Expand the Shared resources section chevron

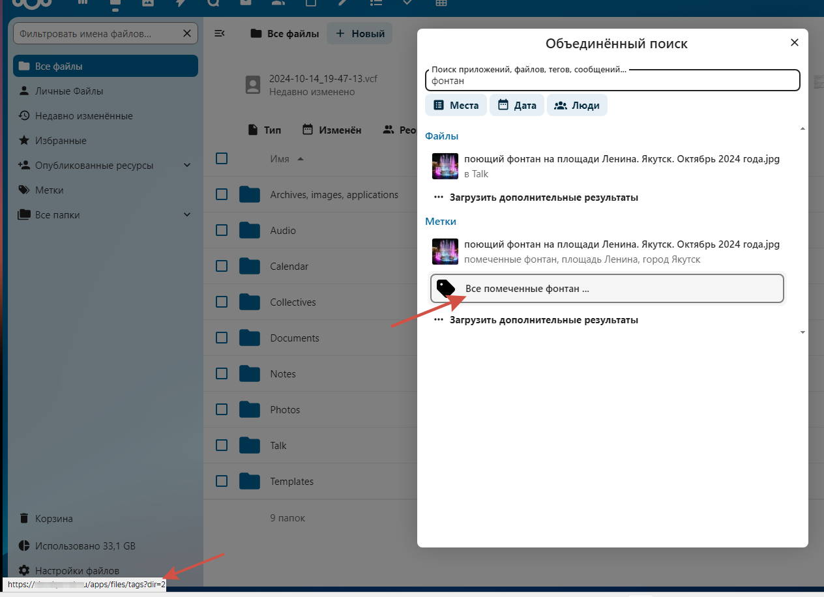click(187, 166)
